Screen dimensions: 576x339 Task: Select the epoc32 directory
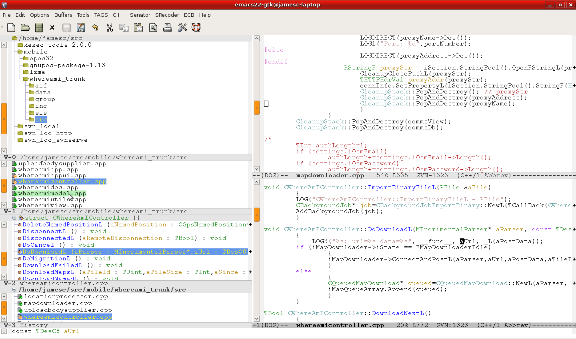click(x=41, y=58)
